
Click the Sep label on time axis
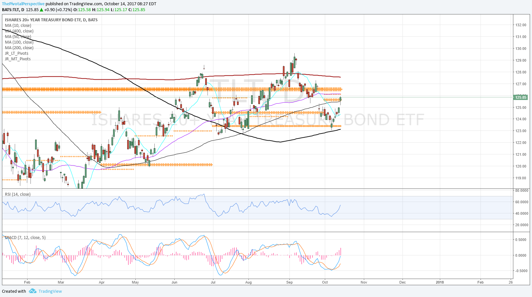coord(289,282)
